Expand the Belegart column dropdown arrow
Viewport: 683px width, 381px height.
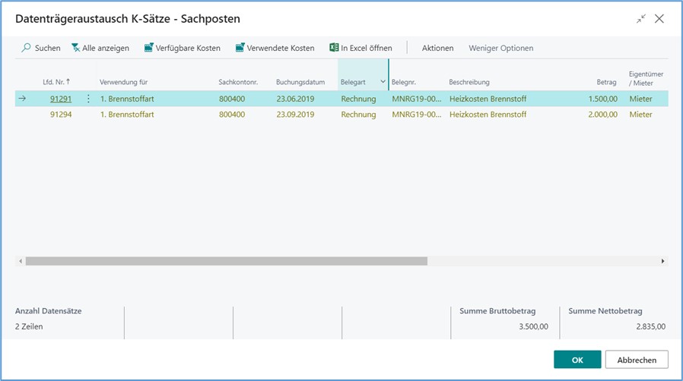click(x=383, y=82)
